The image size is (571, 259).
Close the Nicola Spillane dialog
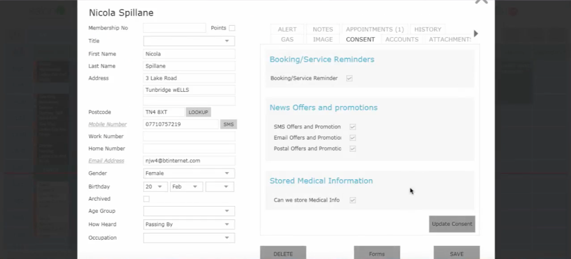coord(481,2)
